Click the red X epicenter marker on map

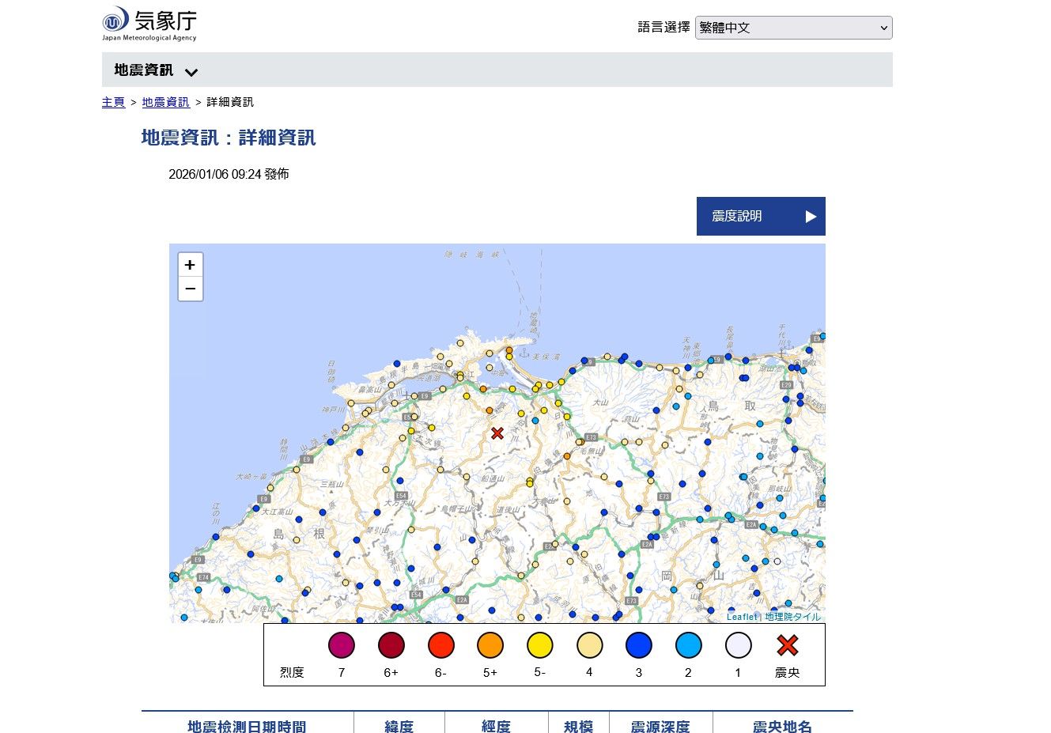click(x=497, y=433)
